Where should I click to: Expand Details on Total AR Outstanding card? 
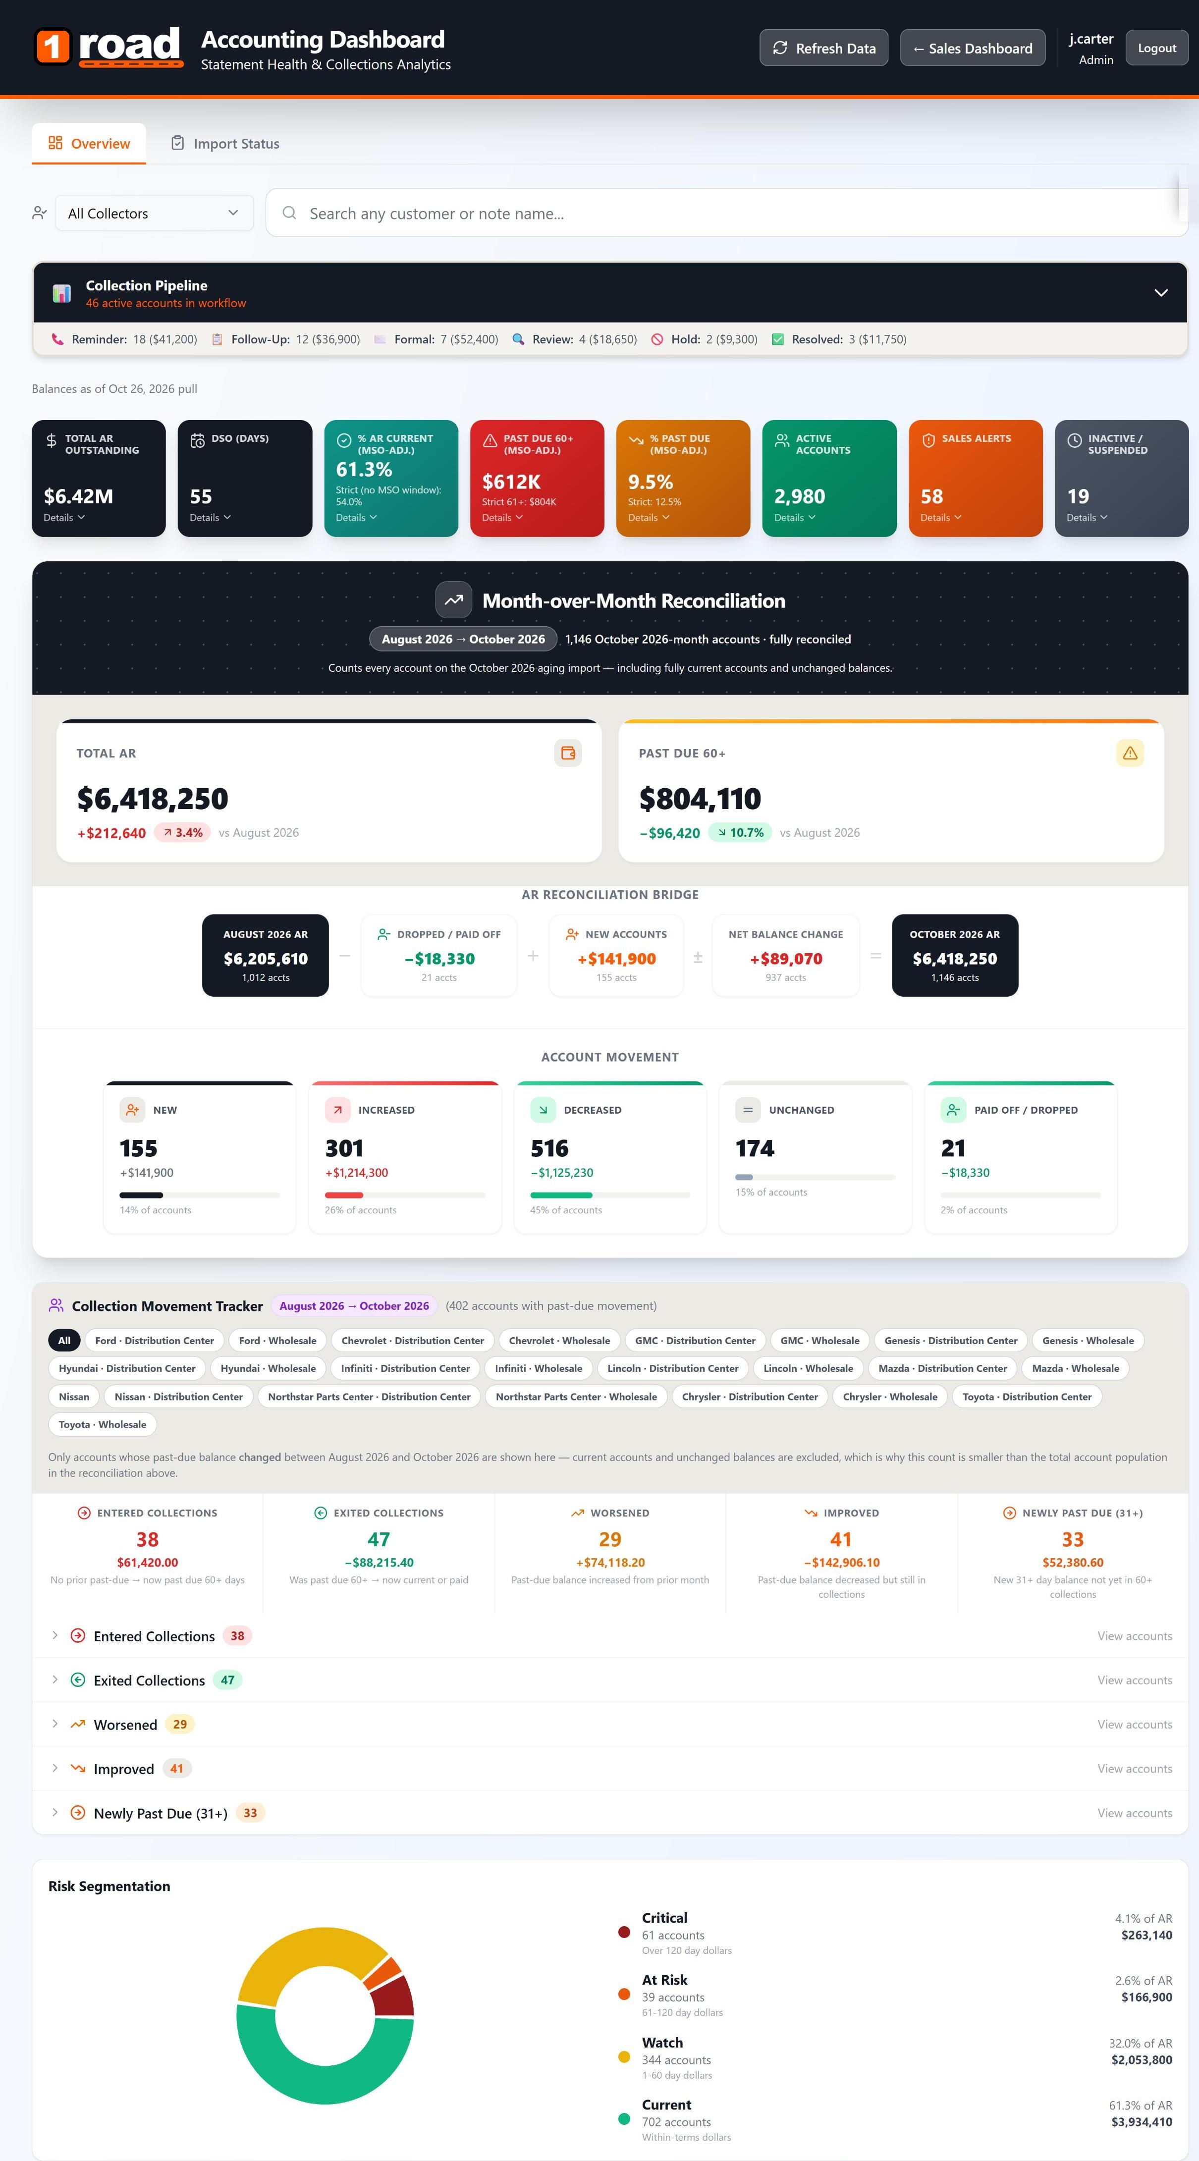pyautogui.click(x=64, y=518)
